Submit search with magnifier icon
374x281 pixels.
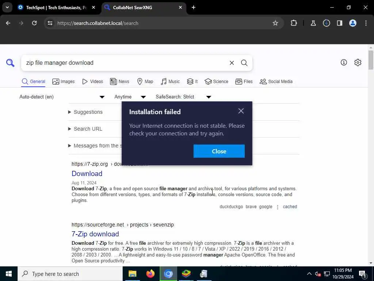pyautogui.click(x=244, y=63)
